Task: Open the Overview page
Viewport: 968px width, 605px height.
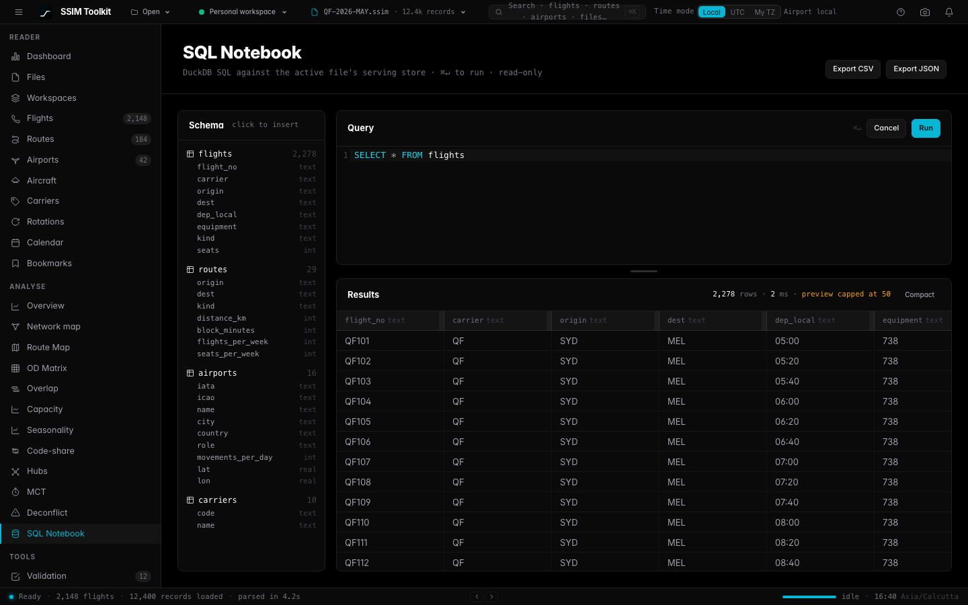Action: pos(81,306)
